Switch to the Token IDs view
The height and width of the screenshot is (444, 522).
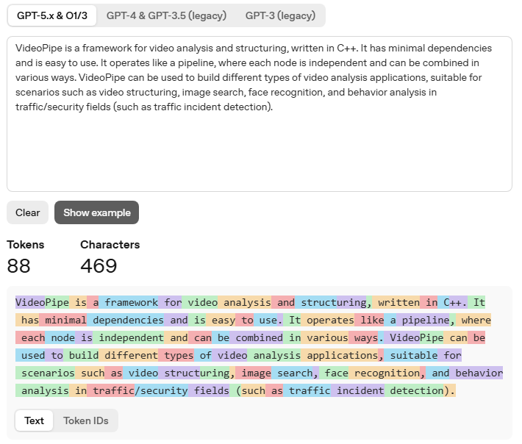(86, 420)
